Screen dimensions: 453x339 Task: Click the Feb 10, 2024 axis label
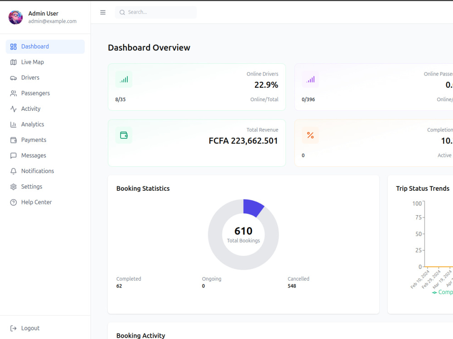[420, 279]
